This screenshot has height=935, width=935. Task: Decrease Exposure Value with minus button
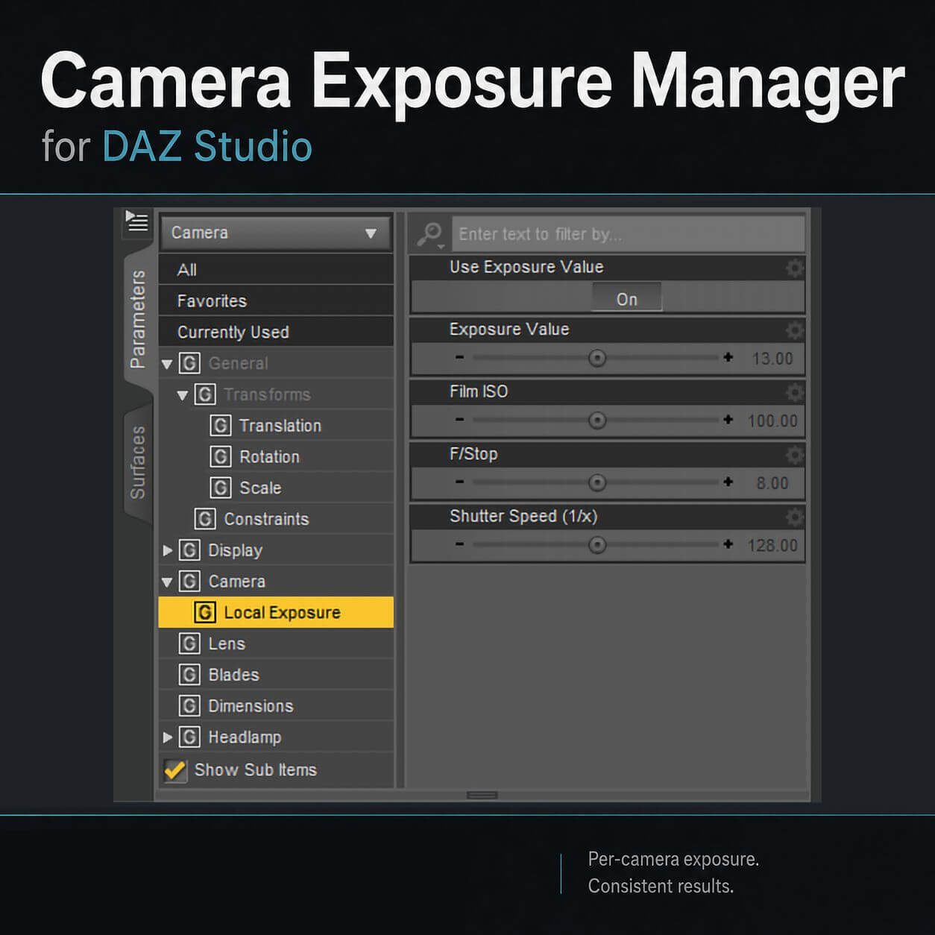click(459, 358)
